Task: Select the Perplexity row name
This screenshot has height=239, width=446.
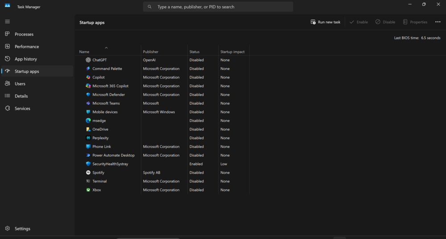Action: click(x=100, y=138)
